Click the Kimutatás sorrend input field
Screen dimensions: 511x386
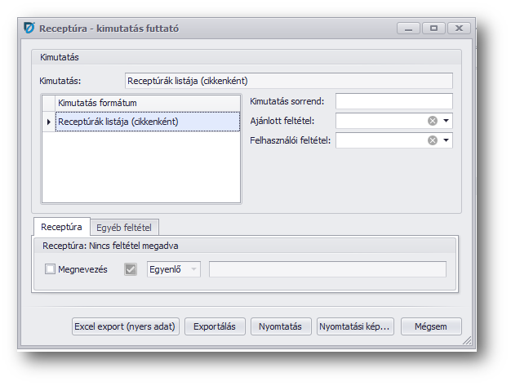tap(393, 101)
